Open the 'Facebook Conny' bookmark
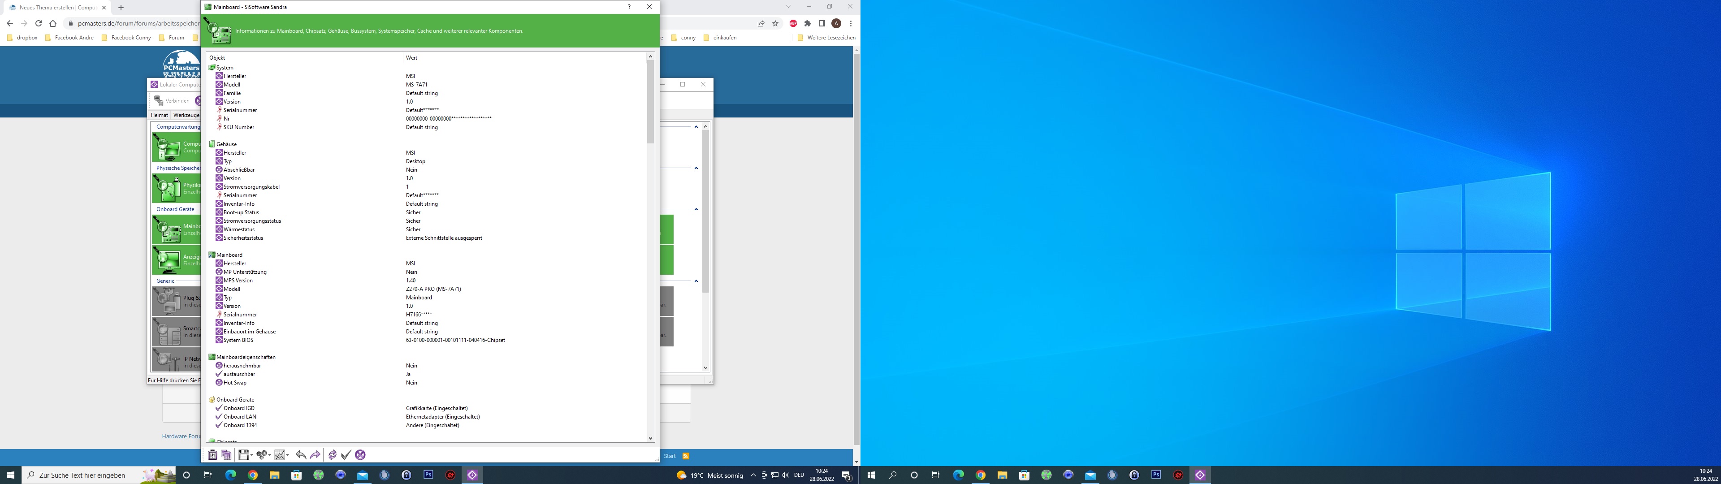 click(x=126, y=38)
